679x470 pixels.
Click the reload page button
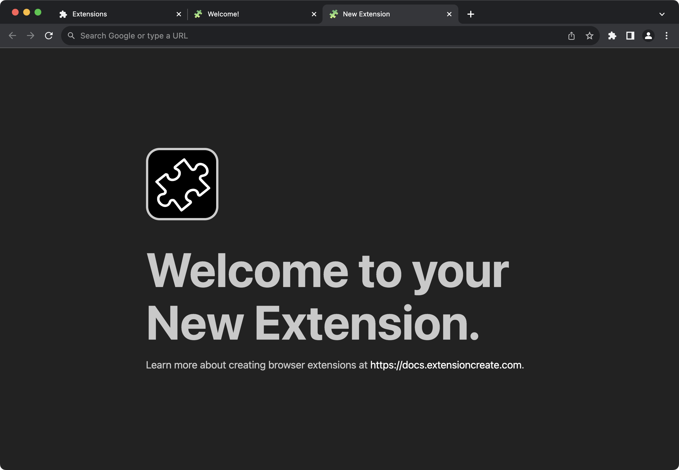(48, 36)
